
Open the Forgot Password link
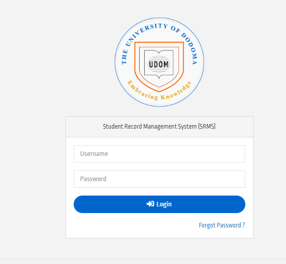222,225
